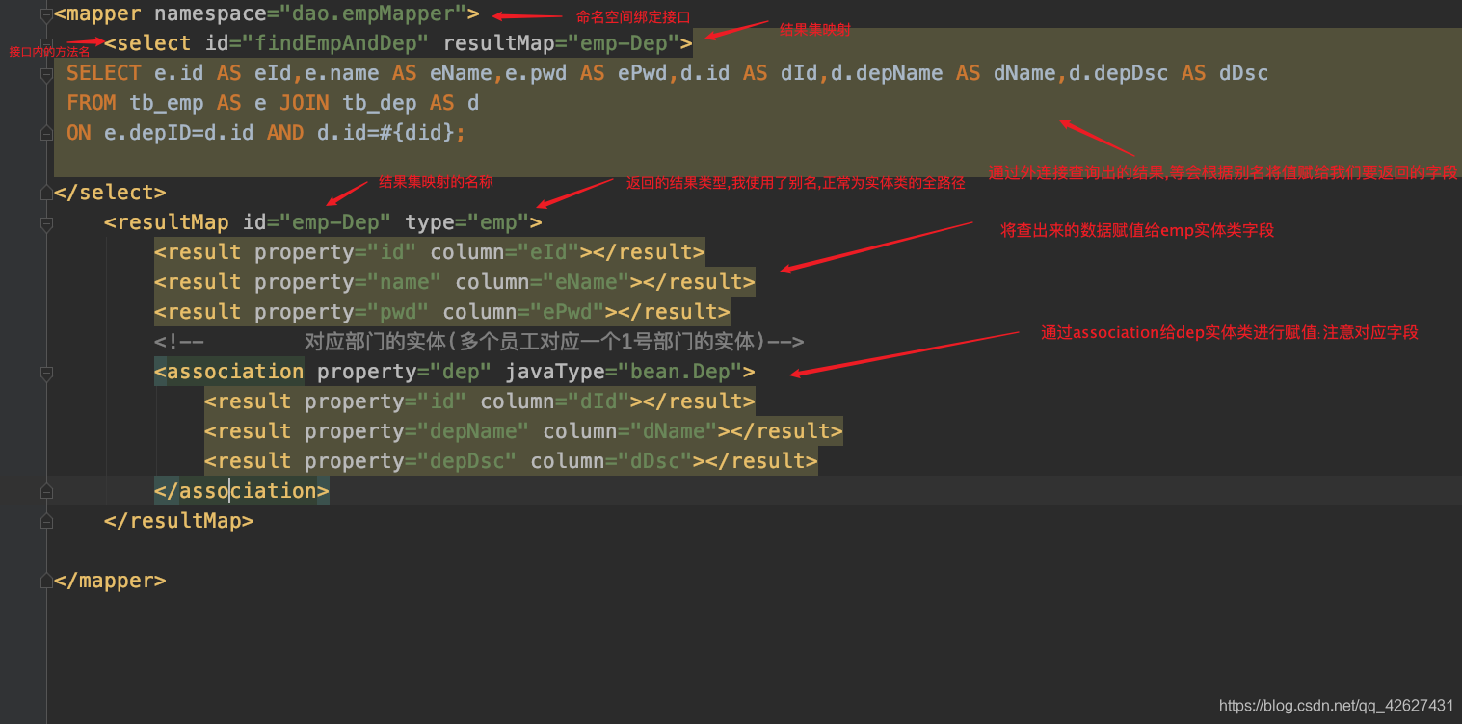Collapse the opening mapper tag fold marker
Viewport: 1462px width, 724px height.
point(45,14)
